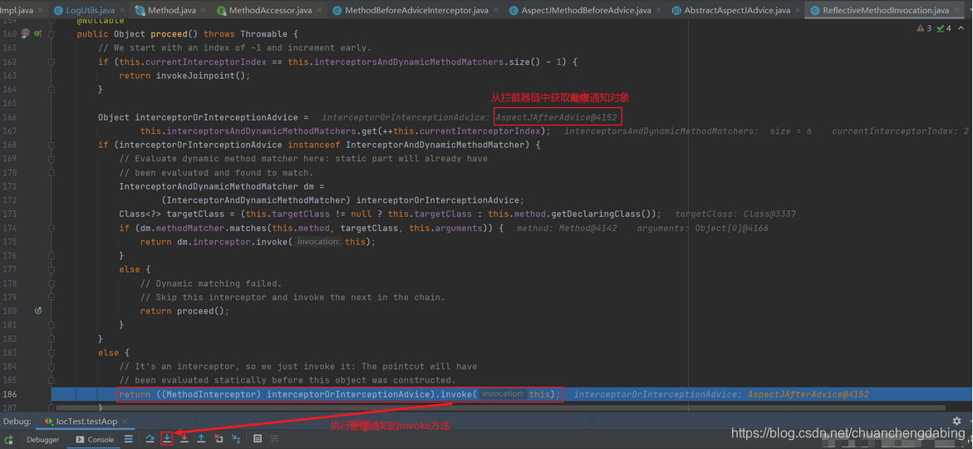Viewport: 973px width, 449px height.
Task: Click the typo check indicator showing 4
Action: 944,28
